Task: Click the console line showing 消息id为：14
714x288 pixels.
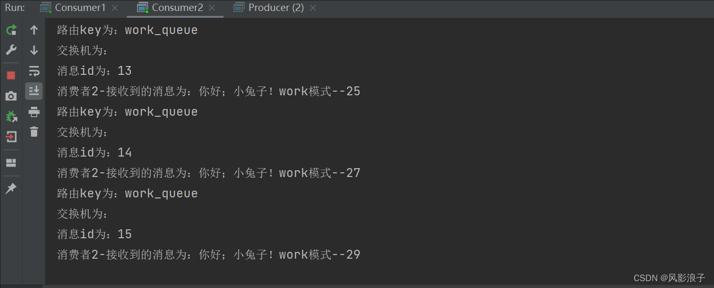Action: [x=94, y=153]
